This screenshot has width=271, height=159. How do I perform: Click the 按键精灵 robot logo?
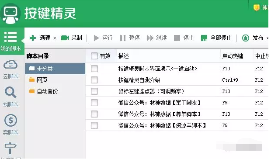11,14
